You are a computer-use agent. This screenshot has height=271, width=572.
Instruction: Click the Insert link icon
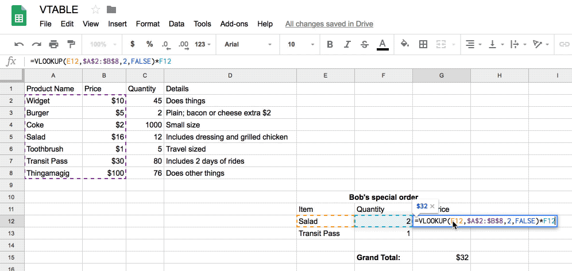[565, 45]
